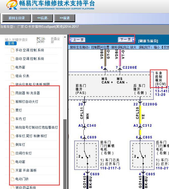Click document icon beside 电动窗
This screenshot has height=189, width=169.
[x=13, y=162]
